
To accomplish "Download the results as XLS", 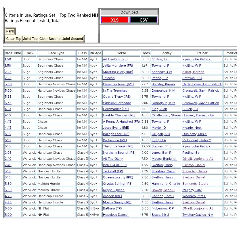I will tap(115, 20).
